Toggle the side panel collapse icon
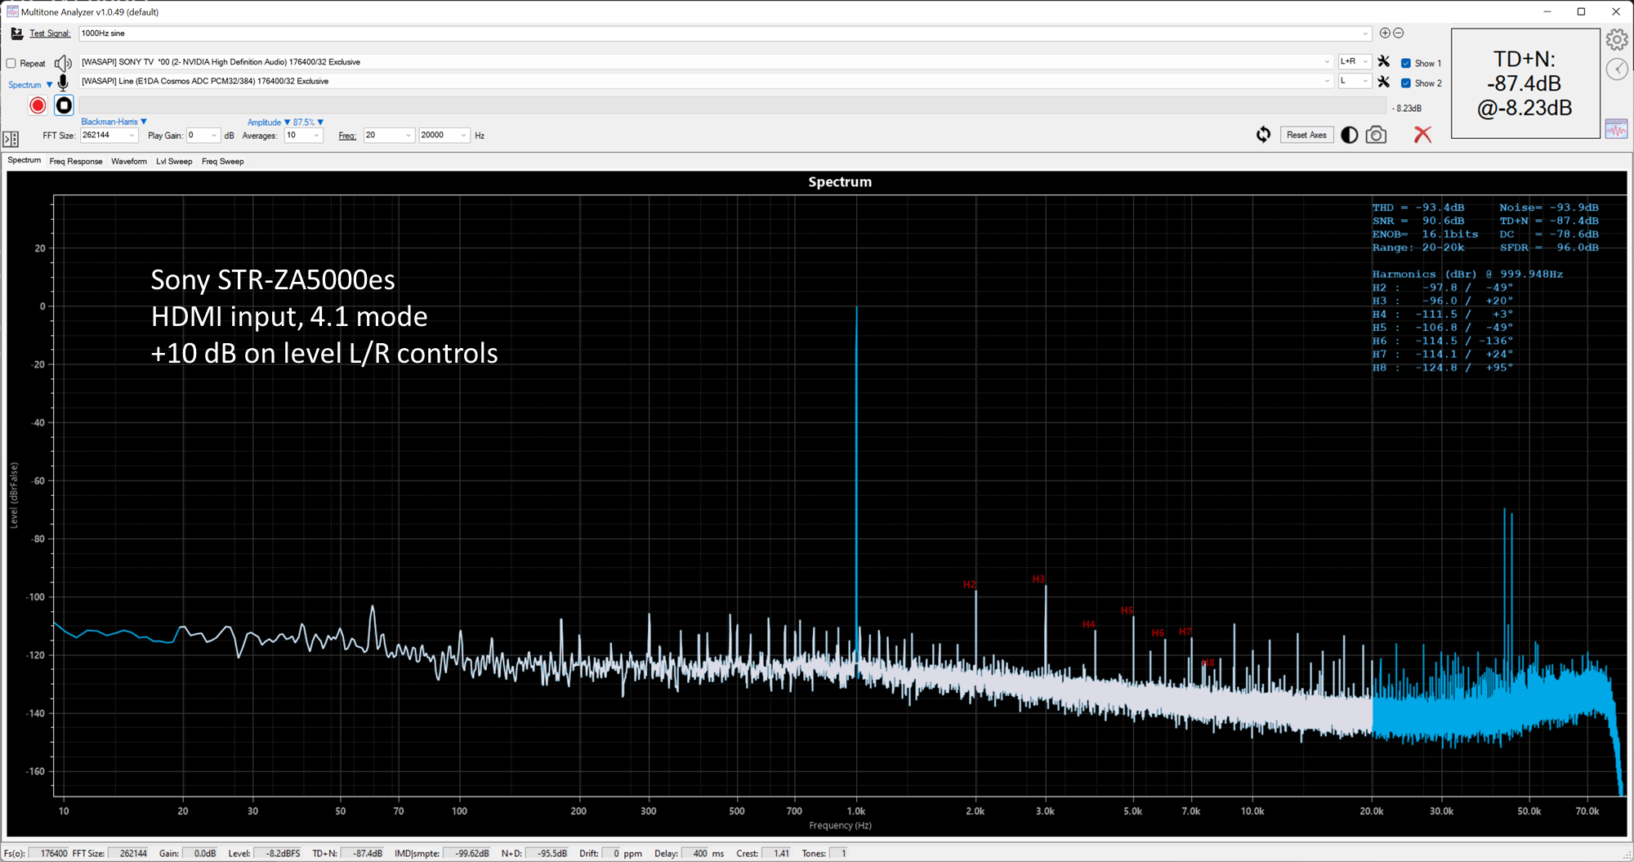The height and width of the screenshot is (862, 1634). pyautogui.click(x=11, y=139)
